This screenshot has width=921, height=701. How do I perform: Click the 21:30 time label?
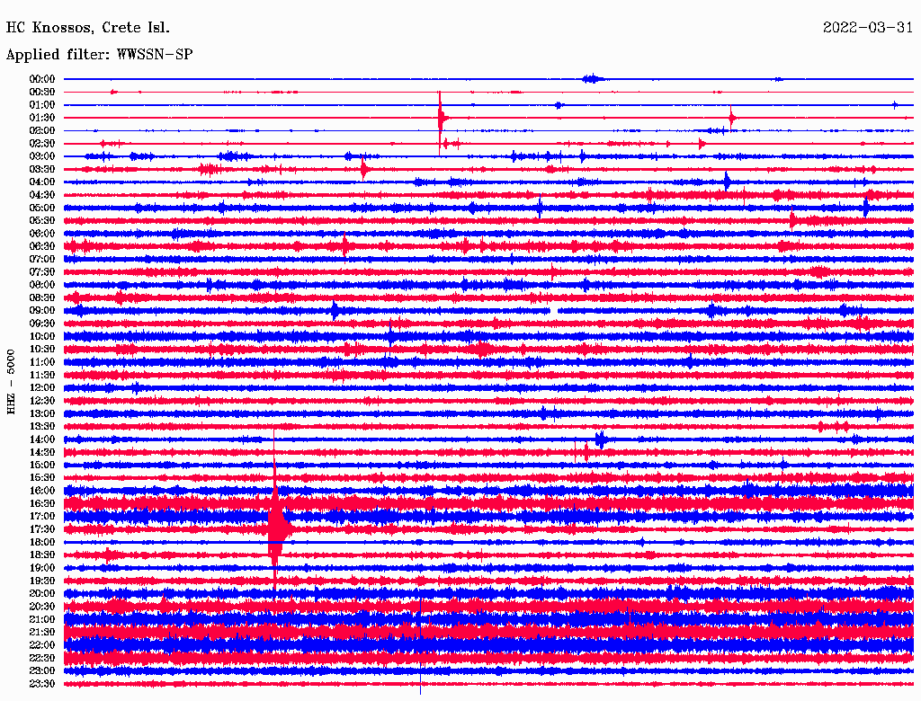(x=42, y=632)
